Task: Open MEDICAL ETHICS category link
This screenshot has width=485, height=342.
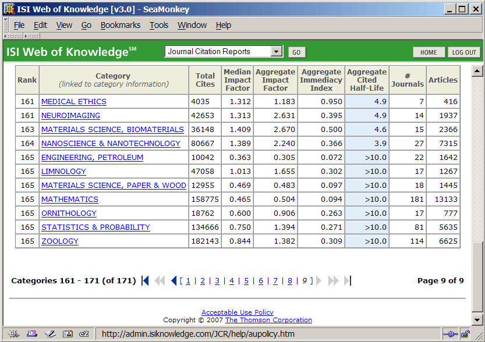Action: [74, 102]
